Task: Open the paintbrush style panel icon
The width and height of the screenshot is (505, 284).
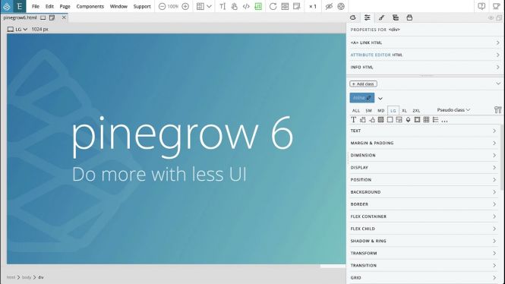Action: (x=381, y=17)
